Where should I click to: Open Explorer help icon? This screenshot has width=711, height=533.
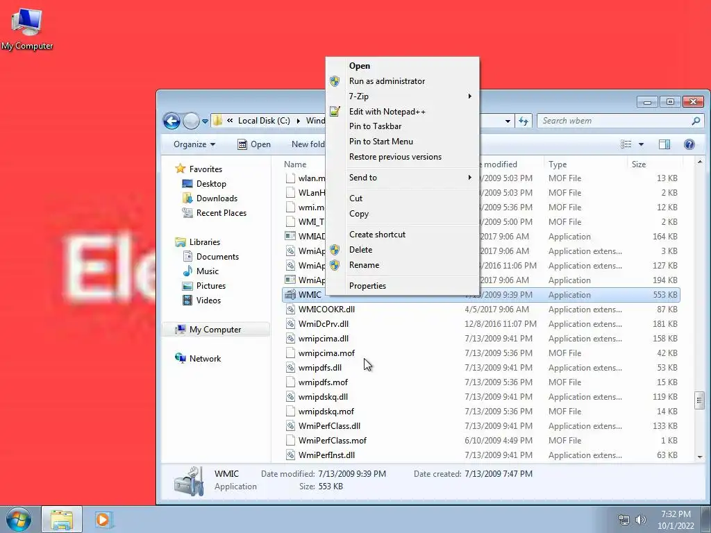pos(689,144)
